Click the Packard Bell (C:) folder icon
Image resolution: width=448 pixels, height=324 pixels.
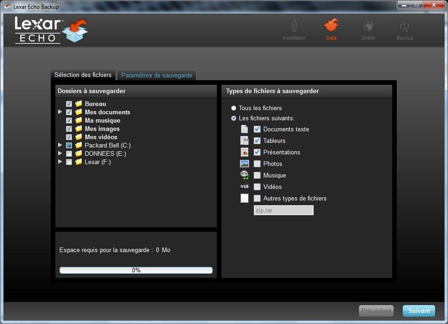click(78, 145)
